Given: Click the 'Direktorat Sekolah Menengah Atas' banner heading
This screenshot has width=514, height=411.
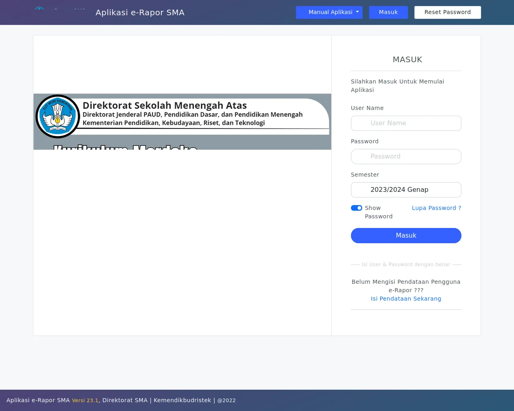Looking at the screenshot, I should point(165,106).
